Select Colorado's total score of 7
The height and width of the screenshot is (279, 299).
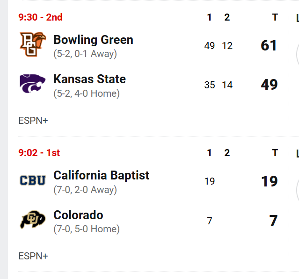click(x=273, y=221)
